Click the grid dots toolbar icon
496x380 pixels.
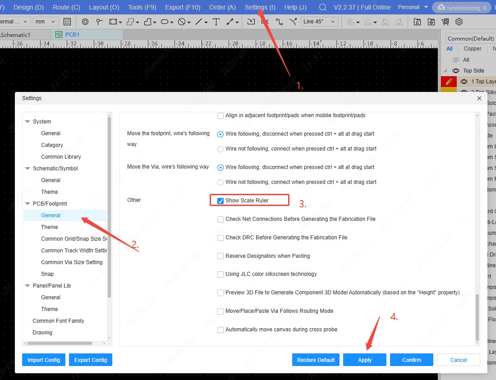67,22
